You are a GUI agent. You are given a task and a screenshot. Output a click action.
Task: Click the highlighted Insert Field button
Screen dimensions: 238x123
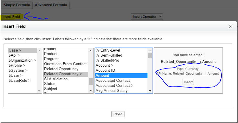(11, 17)
